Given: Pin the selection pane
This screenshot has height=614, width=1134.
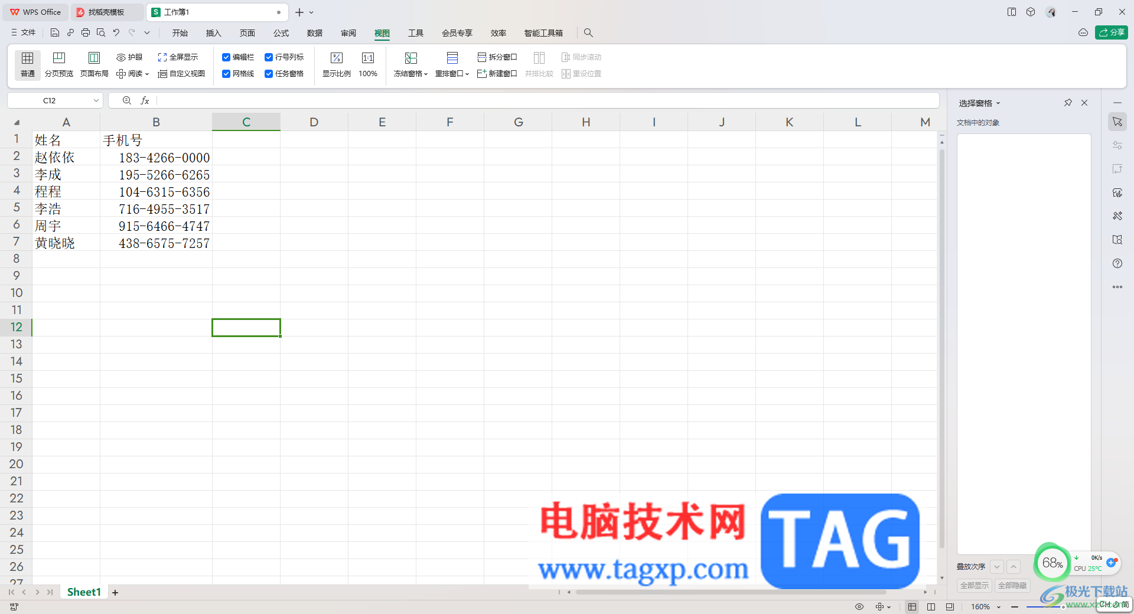Looking at the screenshot, I should click(1068, 103).
